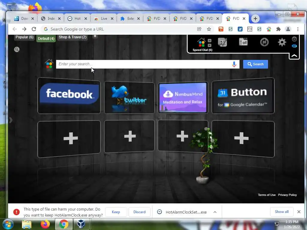
Task: Click the blue Z extension icon
Action: pos(240,29)
